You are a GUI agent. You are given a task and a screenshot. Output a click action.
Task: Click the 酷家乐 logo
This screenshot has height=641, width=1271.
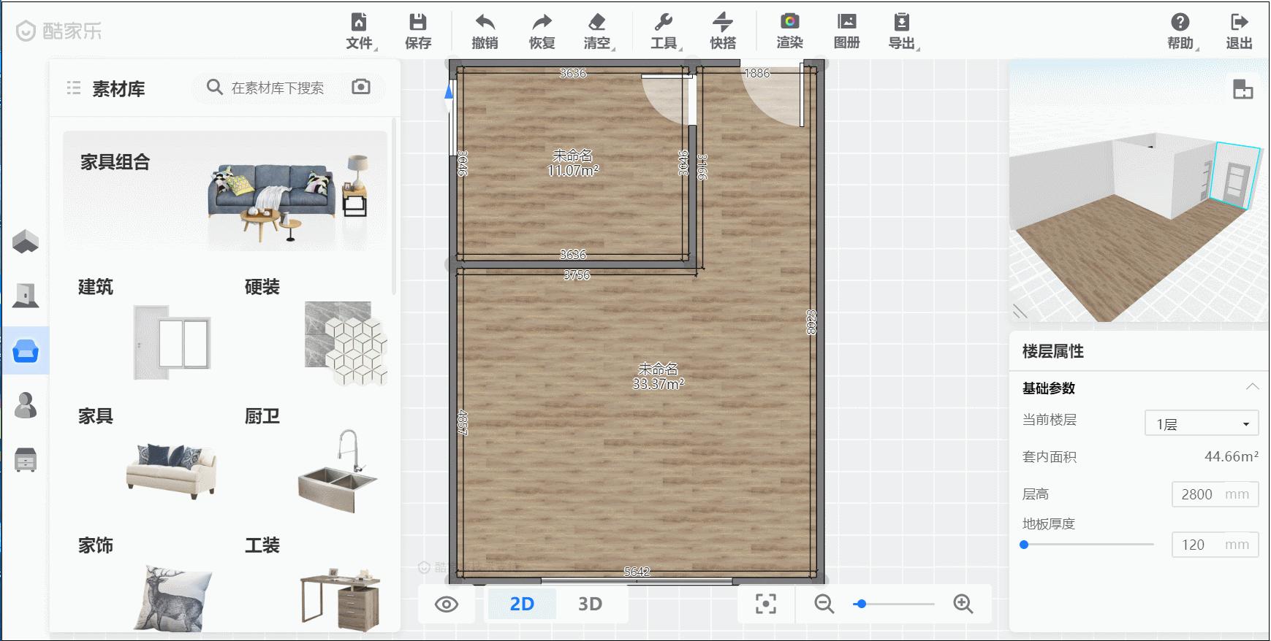(x=59, y=31)
